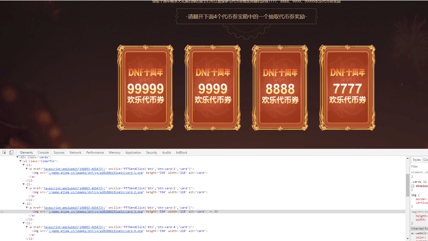Image resolution: width=428 pixels, height=241 pixels.
Task: Switch to the Computed styles tab
Action: coord(425,160)
